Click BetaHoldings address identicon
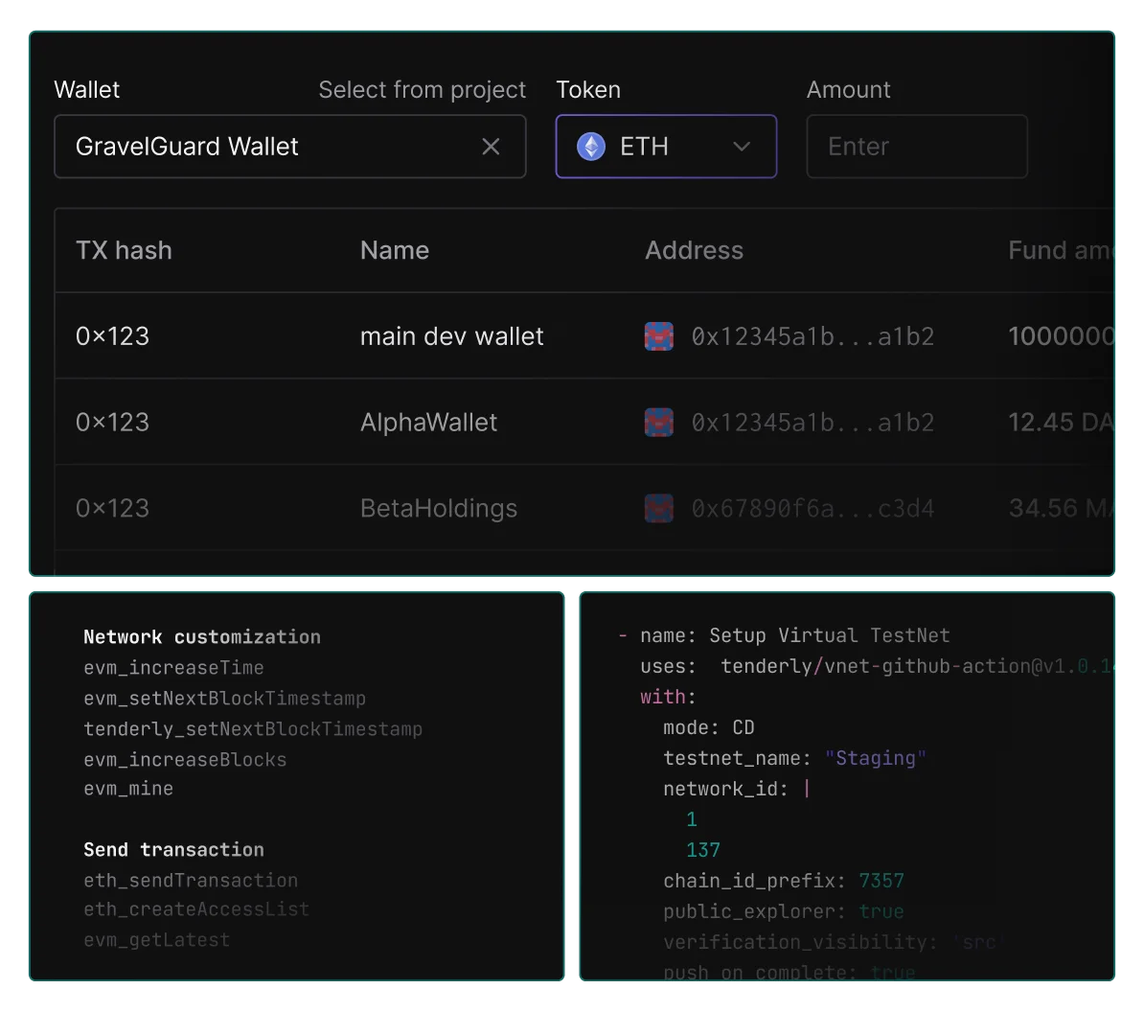The width and height of the screenshot is (1144, 1012). pyautogui.click(x=659, y=508)
